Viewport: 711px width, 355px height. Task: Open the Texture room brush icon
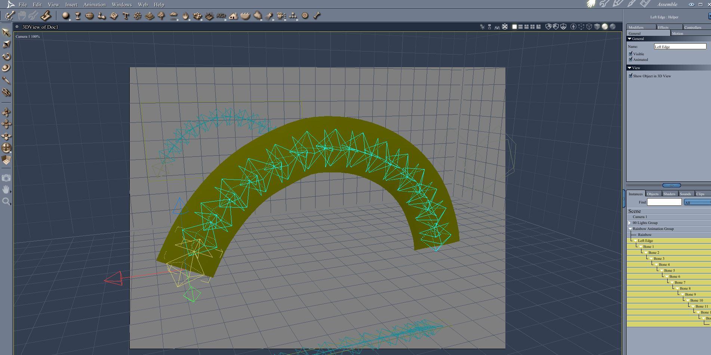(x=631, y=4)
